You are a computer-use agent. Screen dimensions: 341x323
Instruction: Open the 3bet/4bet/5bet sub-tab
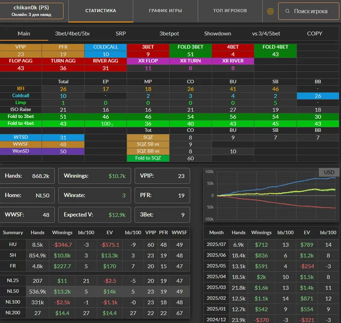[72, 34]
